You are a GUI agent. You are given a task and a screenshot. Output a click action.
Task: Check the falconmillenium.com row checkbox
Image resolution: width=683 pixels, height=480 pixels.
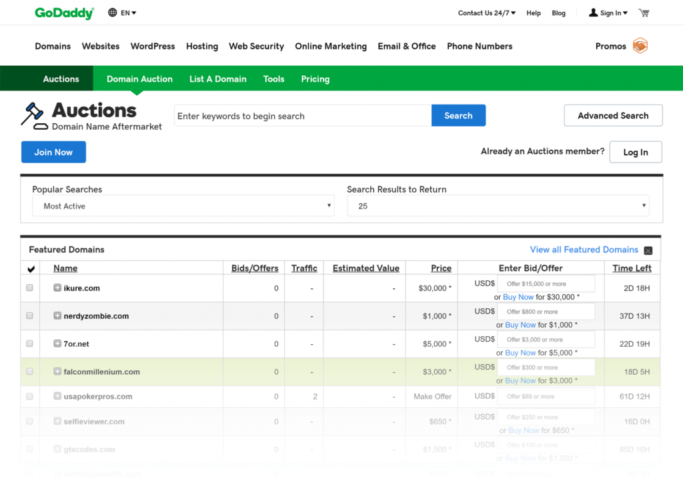29,371
